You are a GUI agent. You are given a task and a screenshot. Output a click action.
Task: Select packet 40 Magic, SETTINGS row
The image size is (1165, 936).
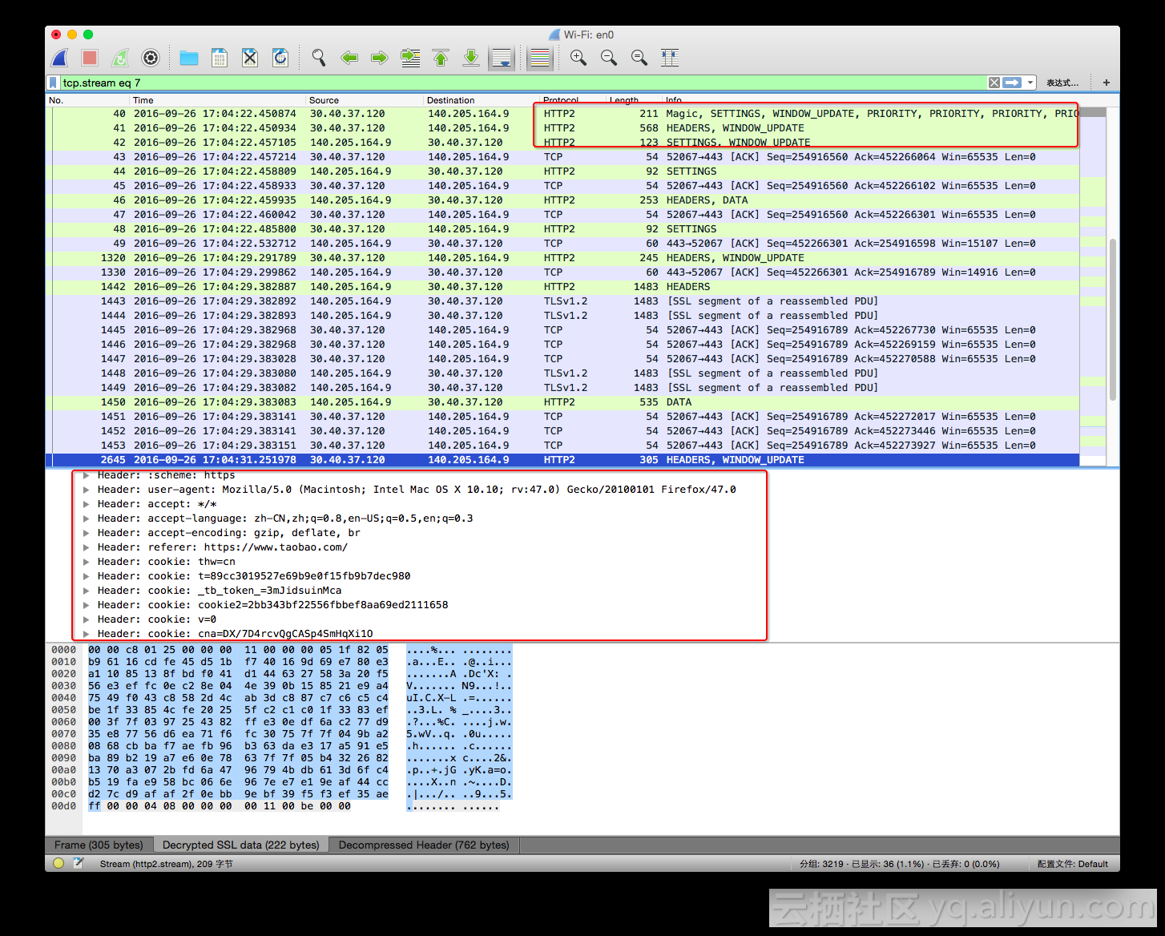click(562, 114)
